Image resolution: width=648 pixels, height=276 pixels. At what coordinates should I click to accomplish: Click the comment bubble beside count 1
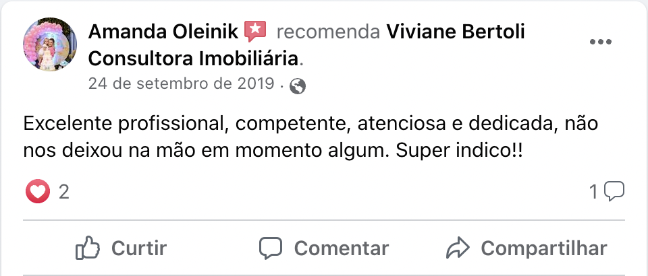[614, 192]
